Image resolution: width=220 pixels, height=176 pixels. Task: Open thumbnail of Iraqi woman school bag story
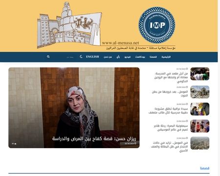[x=200, y=109]
